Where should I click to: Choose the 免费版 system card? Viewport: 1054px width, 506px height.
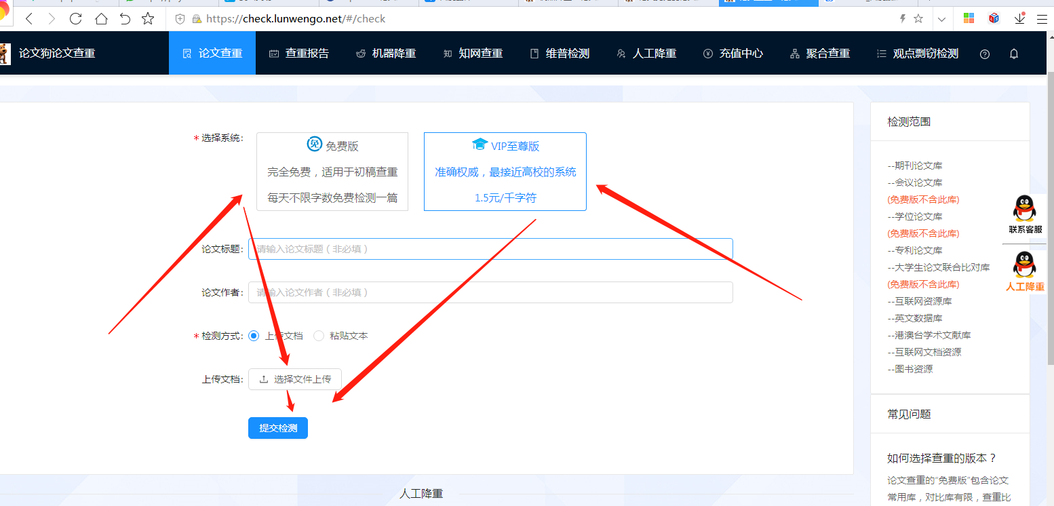(332, 172)
